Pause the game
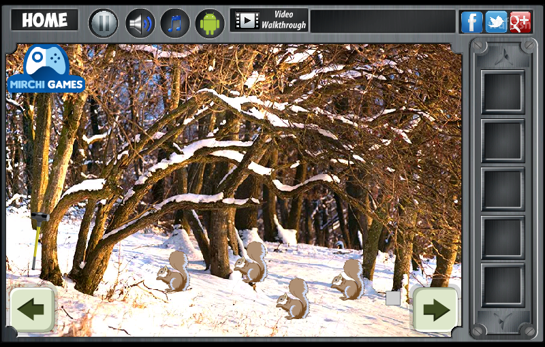This screenshot has height=347, width=545. tap(104, 23)
